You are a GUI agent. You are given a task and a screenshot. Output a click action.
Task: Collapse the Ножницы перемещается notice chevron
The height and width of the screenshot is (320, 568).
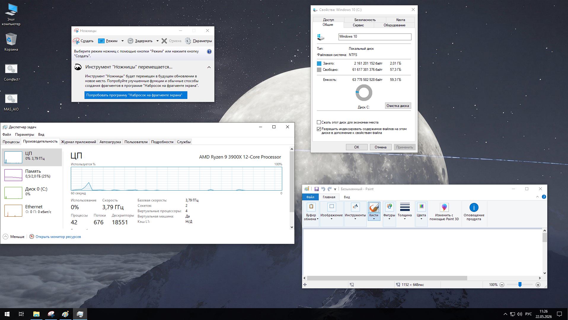[x=209, y=67]
